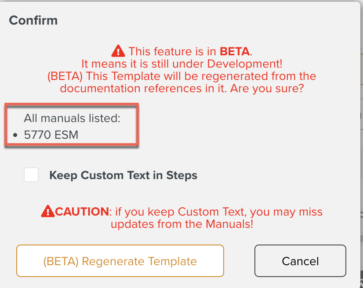The width and height of the screenshot is (363, 288).
Task: Select the bullet point beside 5770 ESM
Action: 15,135
